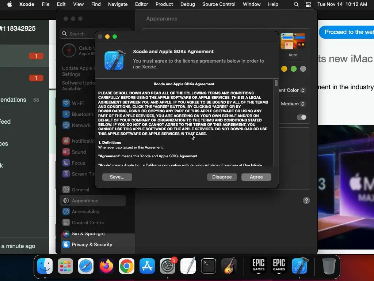Click the Disagree button

222,177
